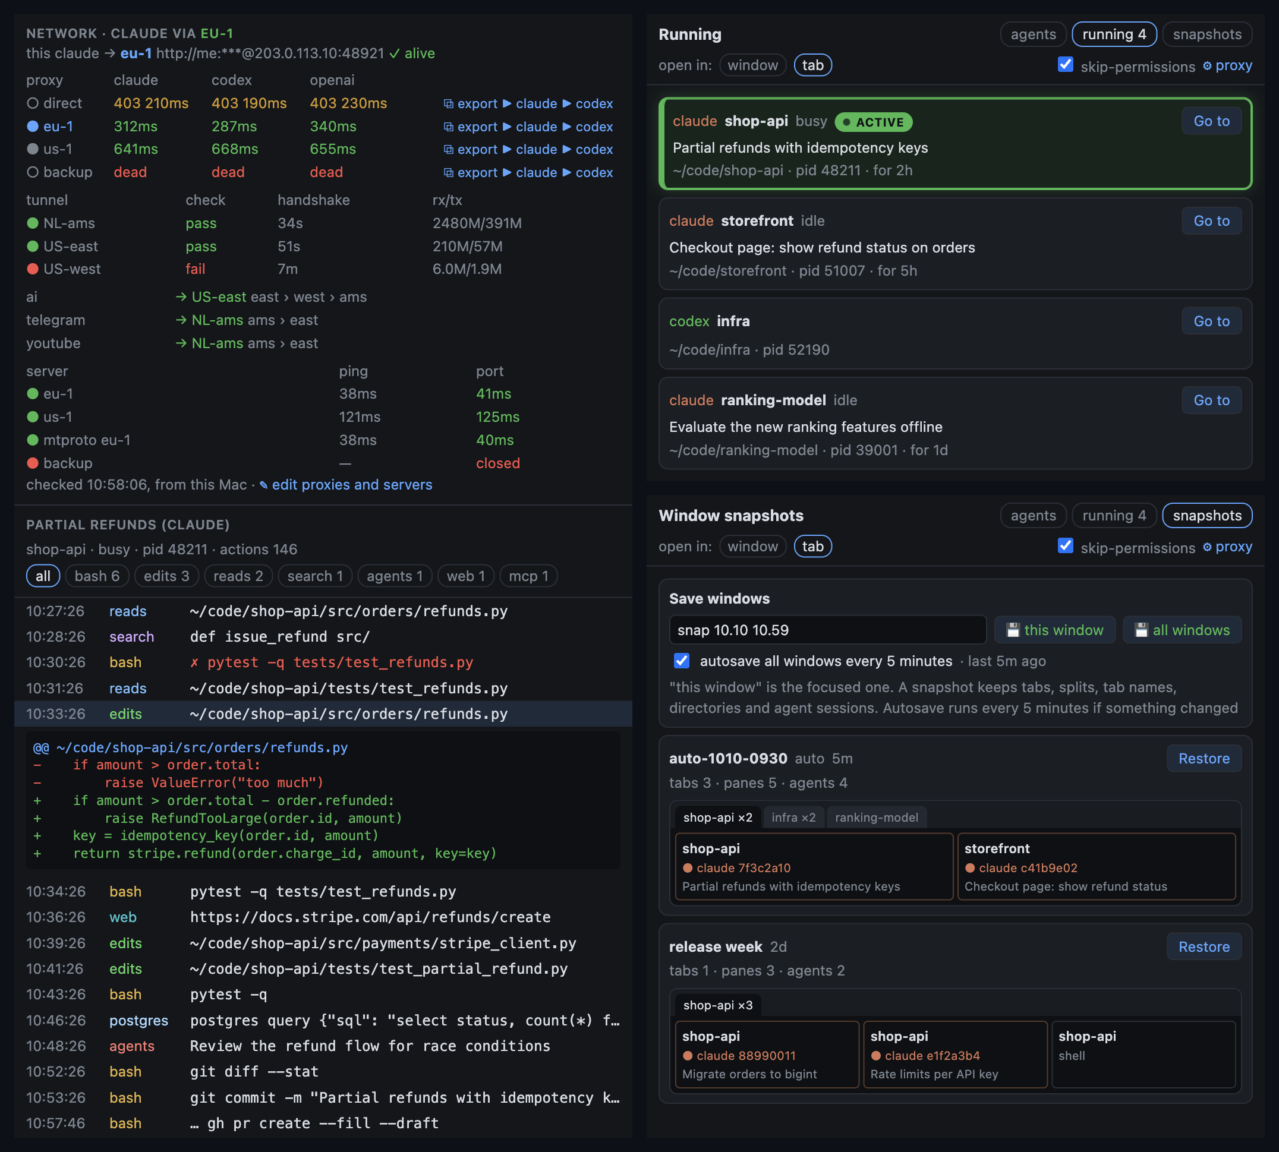Go to the shop-api claude session
The height and width of the screenshot is (1152, 1279).
click(1211, 121)
